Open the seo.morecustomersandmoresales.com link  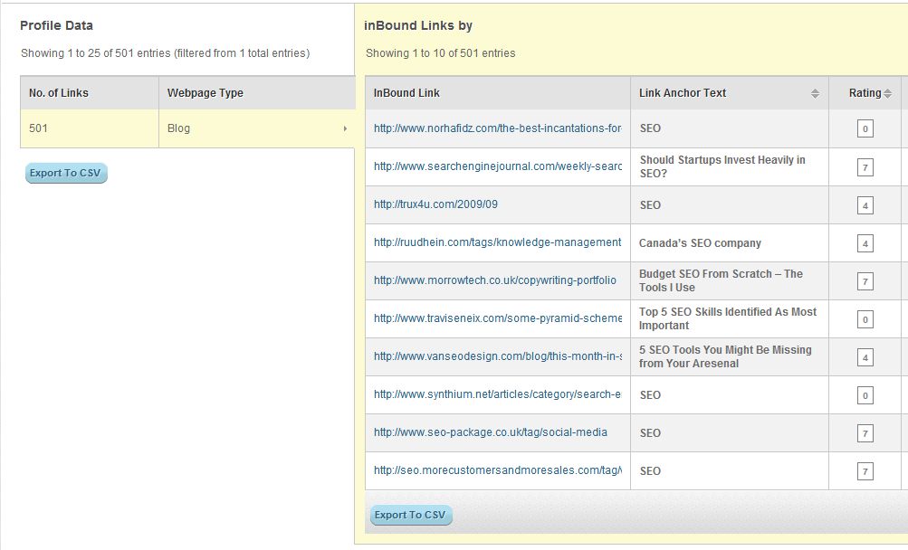[x=497, y=470]
